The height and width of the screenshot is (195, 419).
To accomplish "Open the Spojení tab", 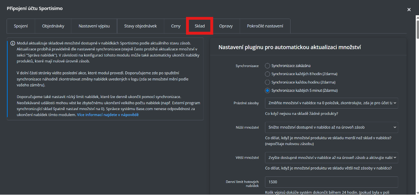I will 21,26.
